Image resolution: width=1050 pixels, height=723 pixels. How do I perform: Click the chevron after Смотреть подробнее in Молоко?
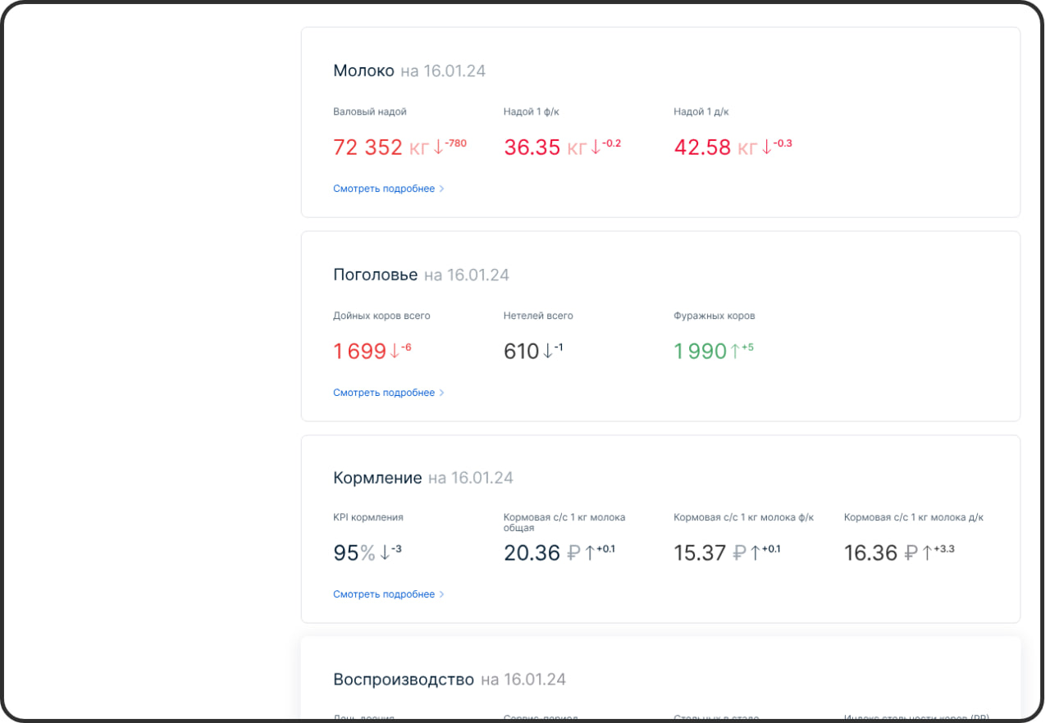(442, 189)
